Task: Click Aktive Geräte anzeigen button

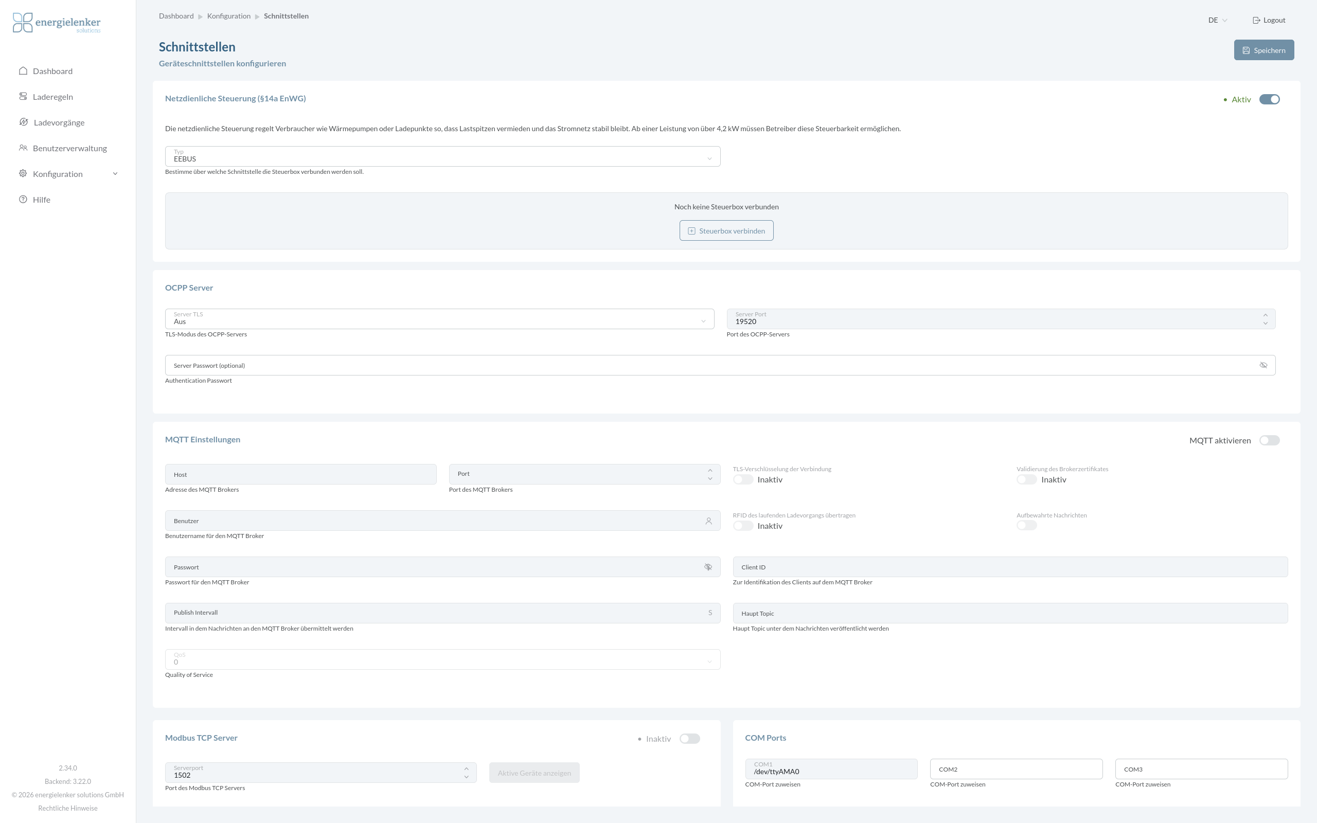Action: tap(534, 773)
